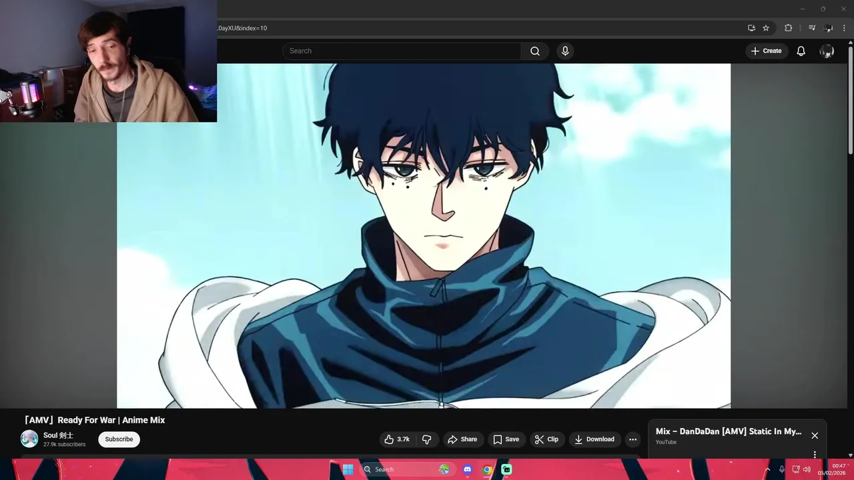The width and height of the screenshot is (854, 480).
Task: Click the Clip scissors button
Action: (546, 439)
